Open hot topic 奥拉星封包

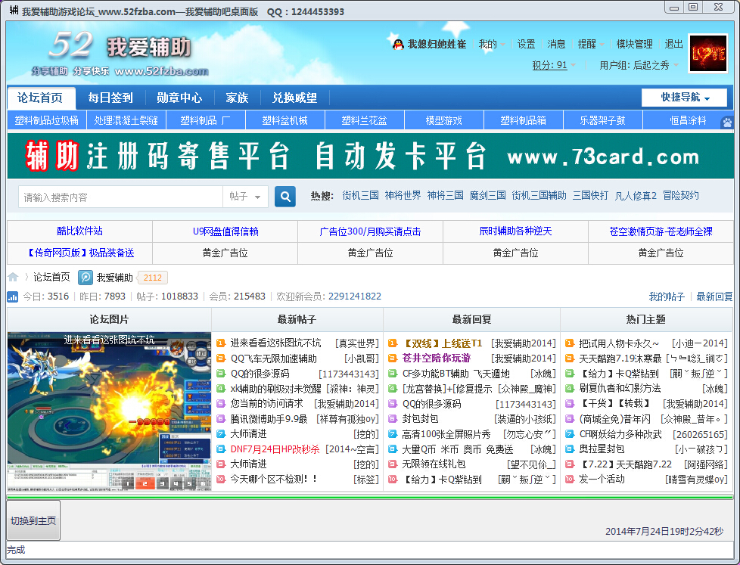[602, 449]
